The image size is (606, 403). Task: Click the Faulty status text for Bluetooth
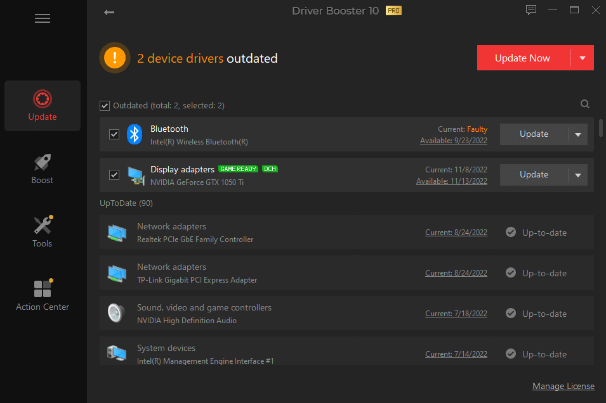point(477,129)
